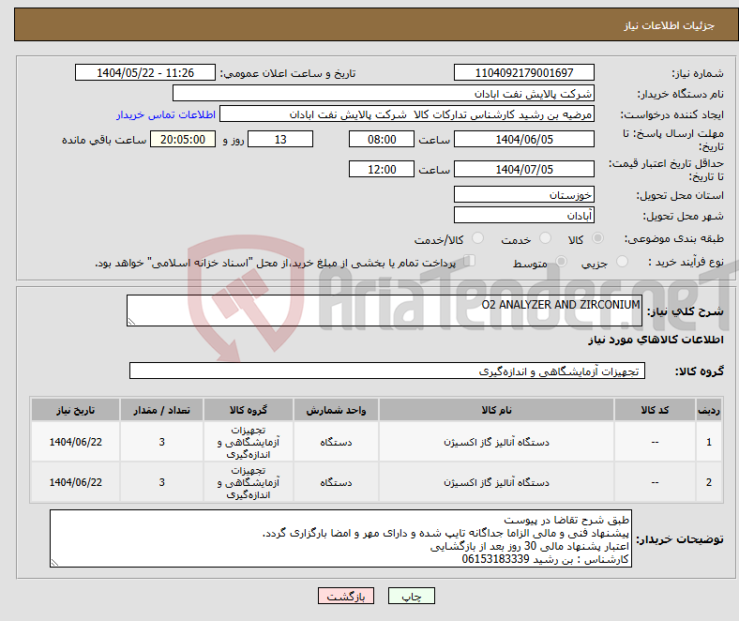Click the buyer name field شرکت پالایش نفت ابادان

pos(384,94)
